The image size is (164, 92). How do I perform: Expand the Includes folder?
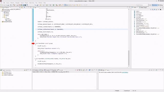tap(3, 14)
